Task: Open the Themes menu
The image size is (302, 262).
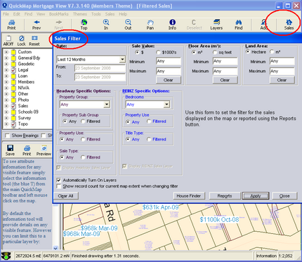Action: coord(80,14)
